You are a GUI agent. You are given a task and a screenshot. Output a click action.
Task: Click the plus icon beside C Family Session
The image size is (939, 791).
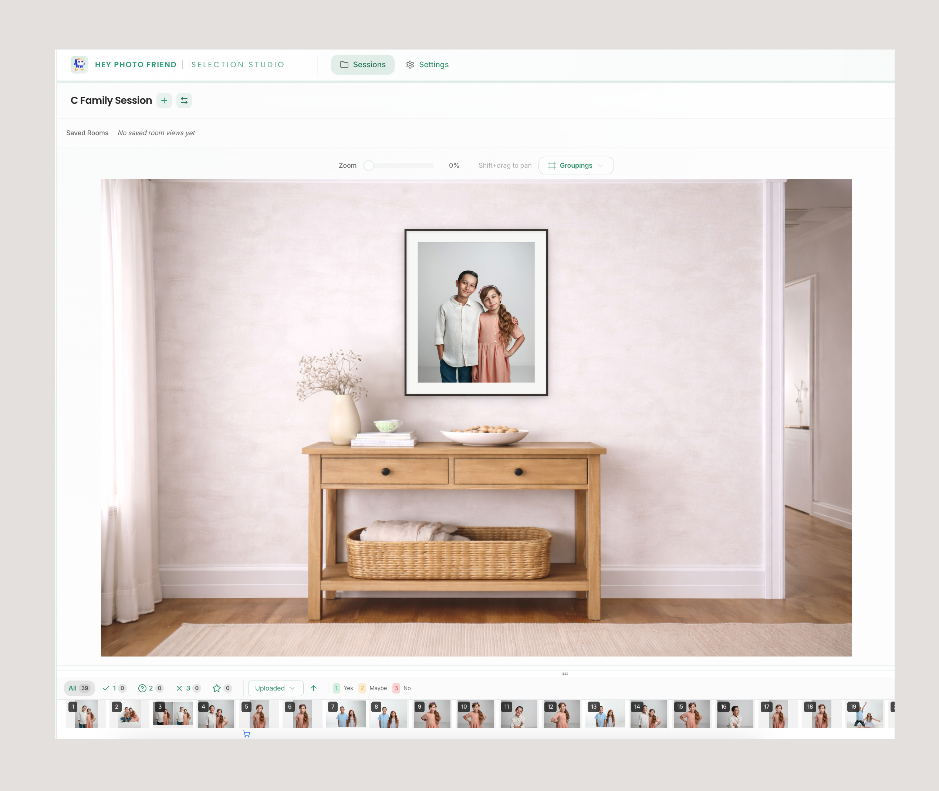[164, 100]
